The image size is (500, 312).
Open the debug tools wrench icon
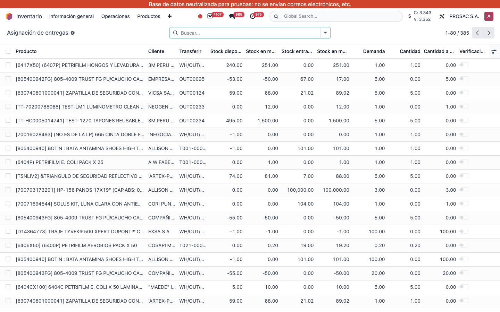coord(442,16)
